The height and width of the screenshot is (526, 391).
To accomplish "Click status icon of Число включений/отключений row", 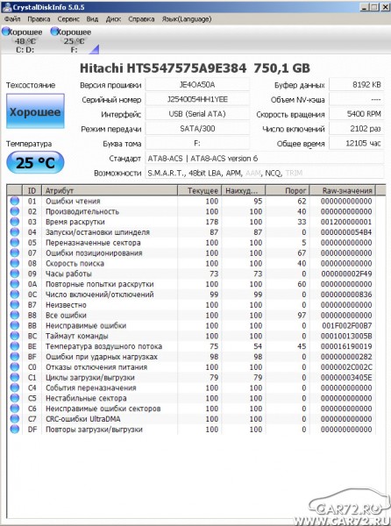I will (x=14, y=295).
